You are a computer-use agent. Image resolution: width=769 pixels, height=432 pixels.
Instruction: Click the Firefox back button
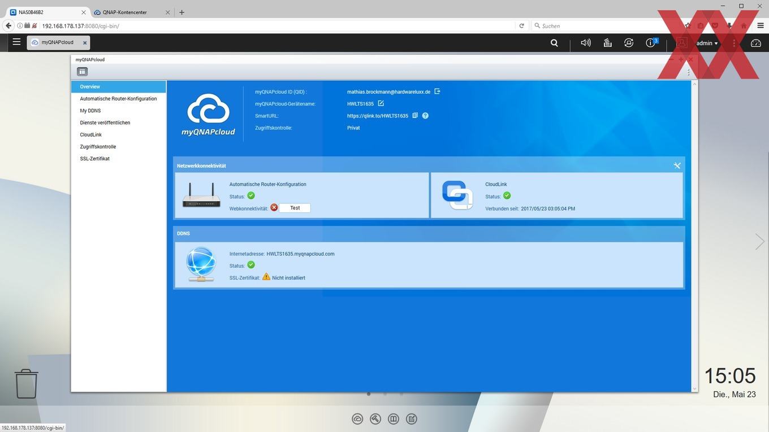8,25
